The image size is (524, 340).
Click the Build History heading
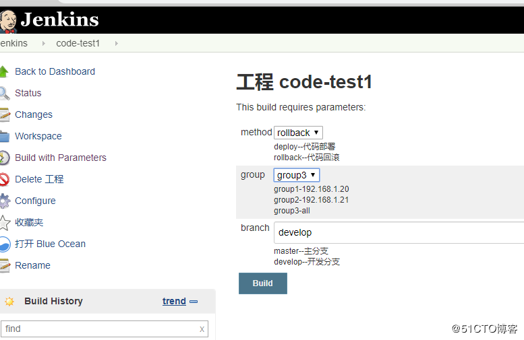point(53,301)
